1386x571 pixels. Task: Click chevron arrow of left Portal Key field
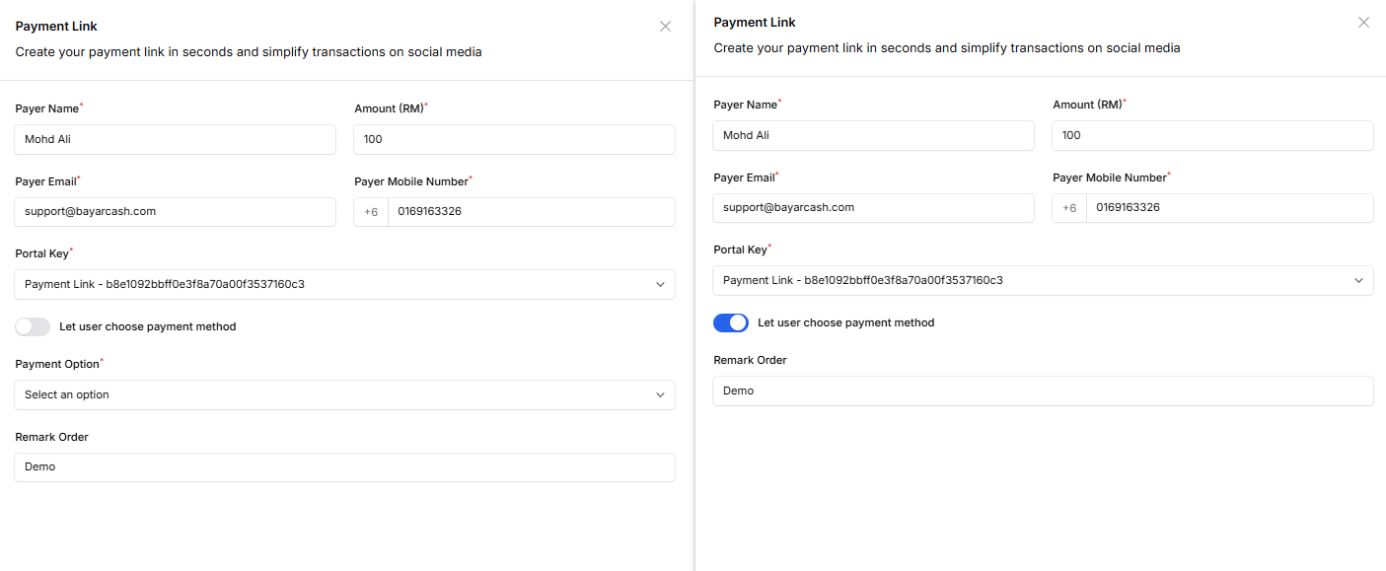(x=660, y=285)
